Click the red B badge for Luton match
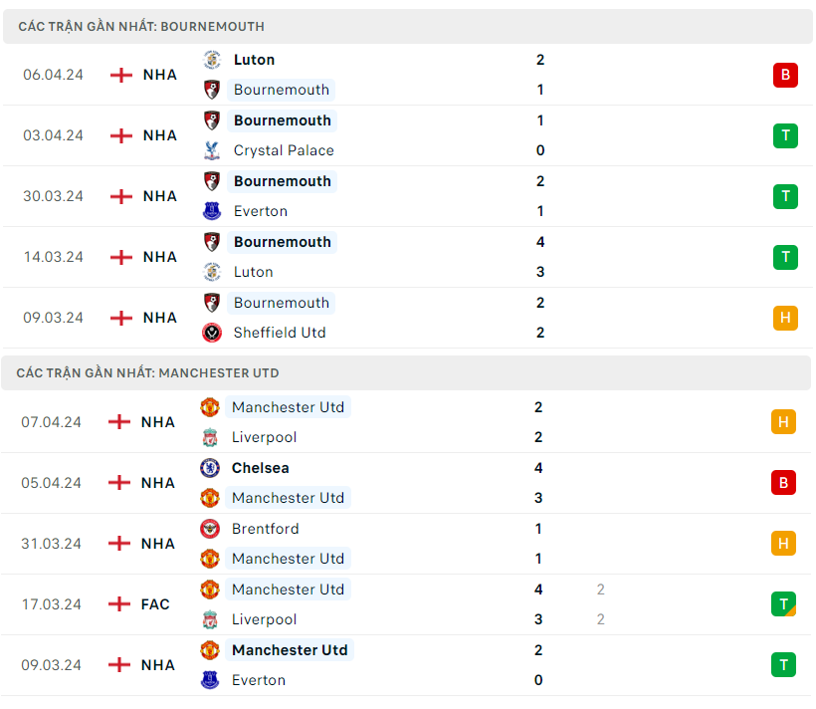 785,75
